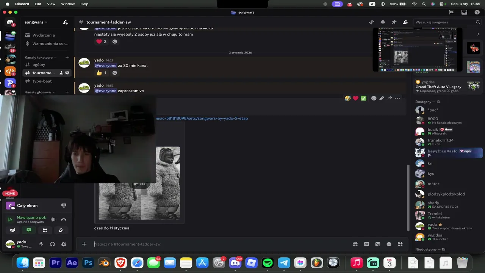Collapse the Kanały głosowe category
This screenshot has height=273, width=485.
[x=40, y=92]
